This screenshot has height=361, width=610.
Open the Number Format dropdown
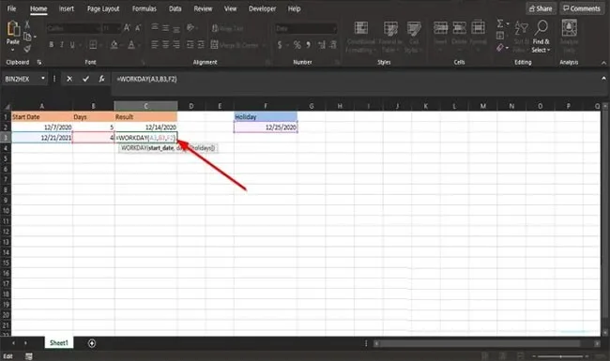(x=335, y=28)
